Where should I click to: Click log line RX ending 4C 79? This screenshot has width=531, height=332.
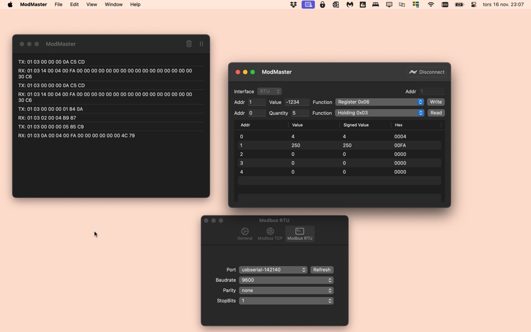pyautogui.click(x=77, y=135)
